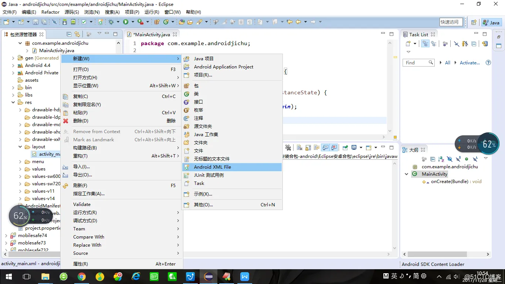Screen dimensions: 505x284
Task: Open the Refactor menu in menu bar
Action: pyautogui.click(x=50, y=12)
